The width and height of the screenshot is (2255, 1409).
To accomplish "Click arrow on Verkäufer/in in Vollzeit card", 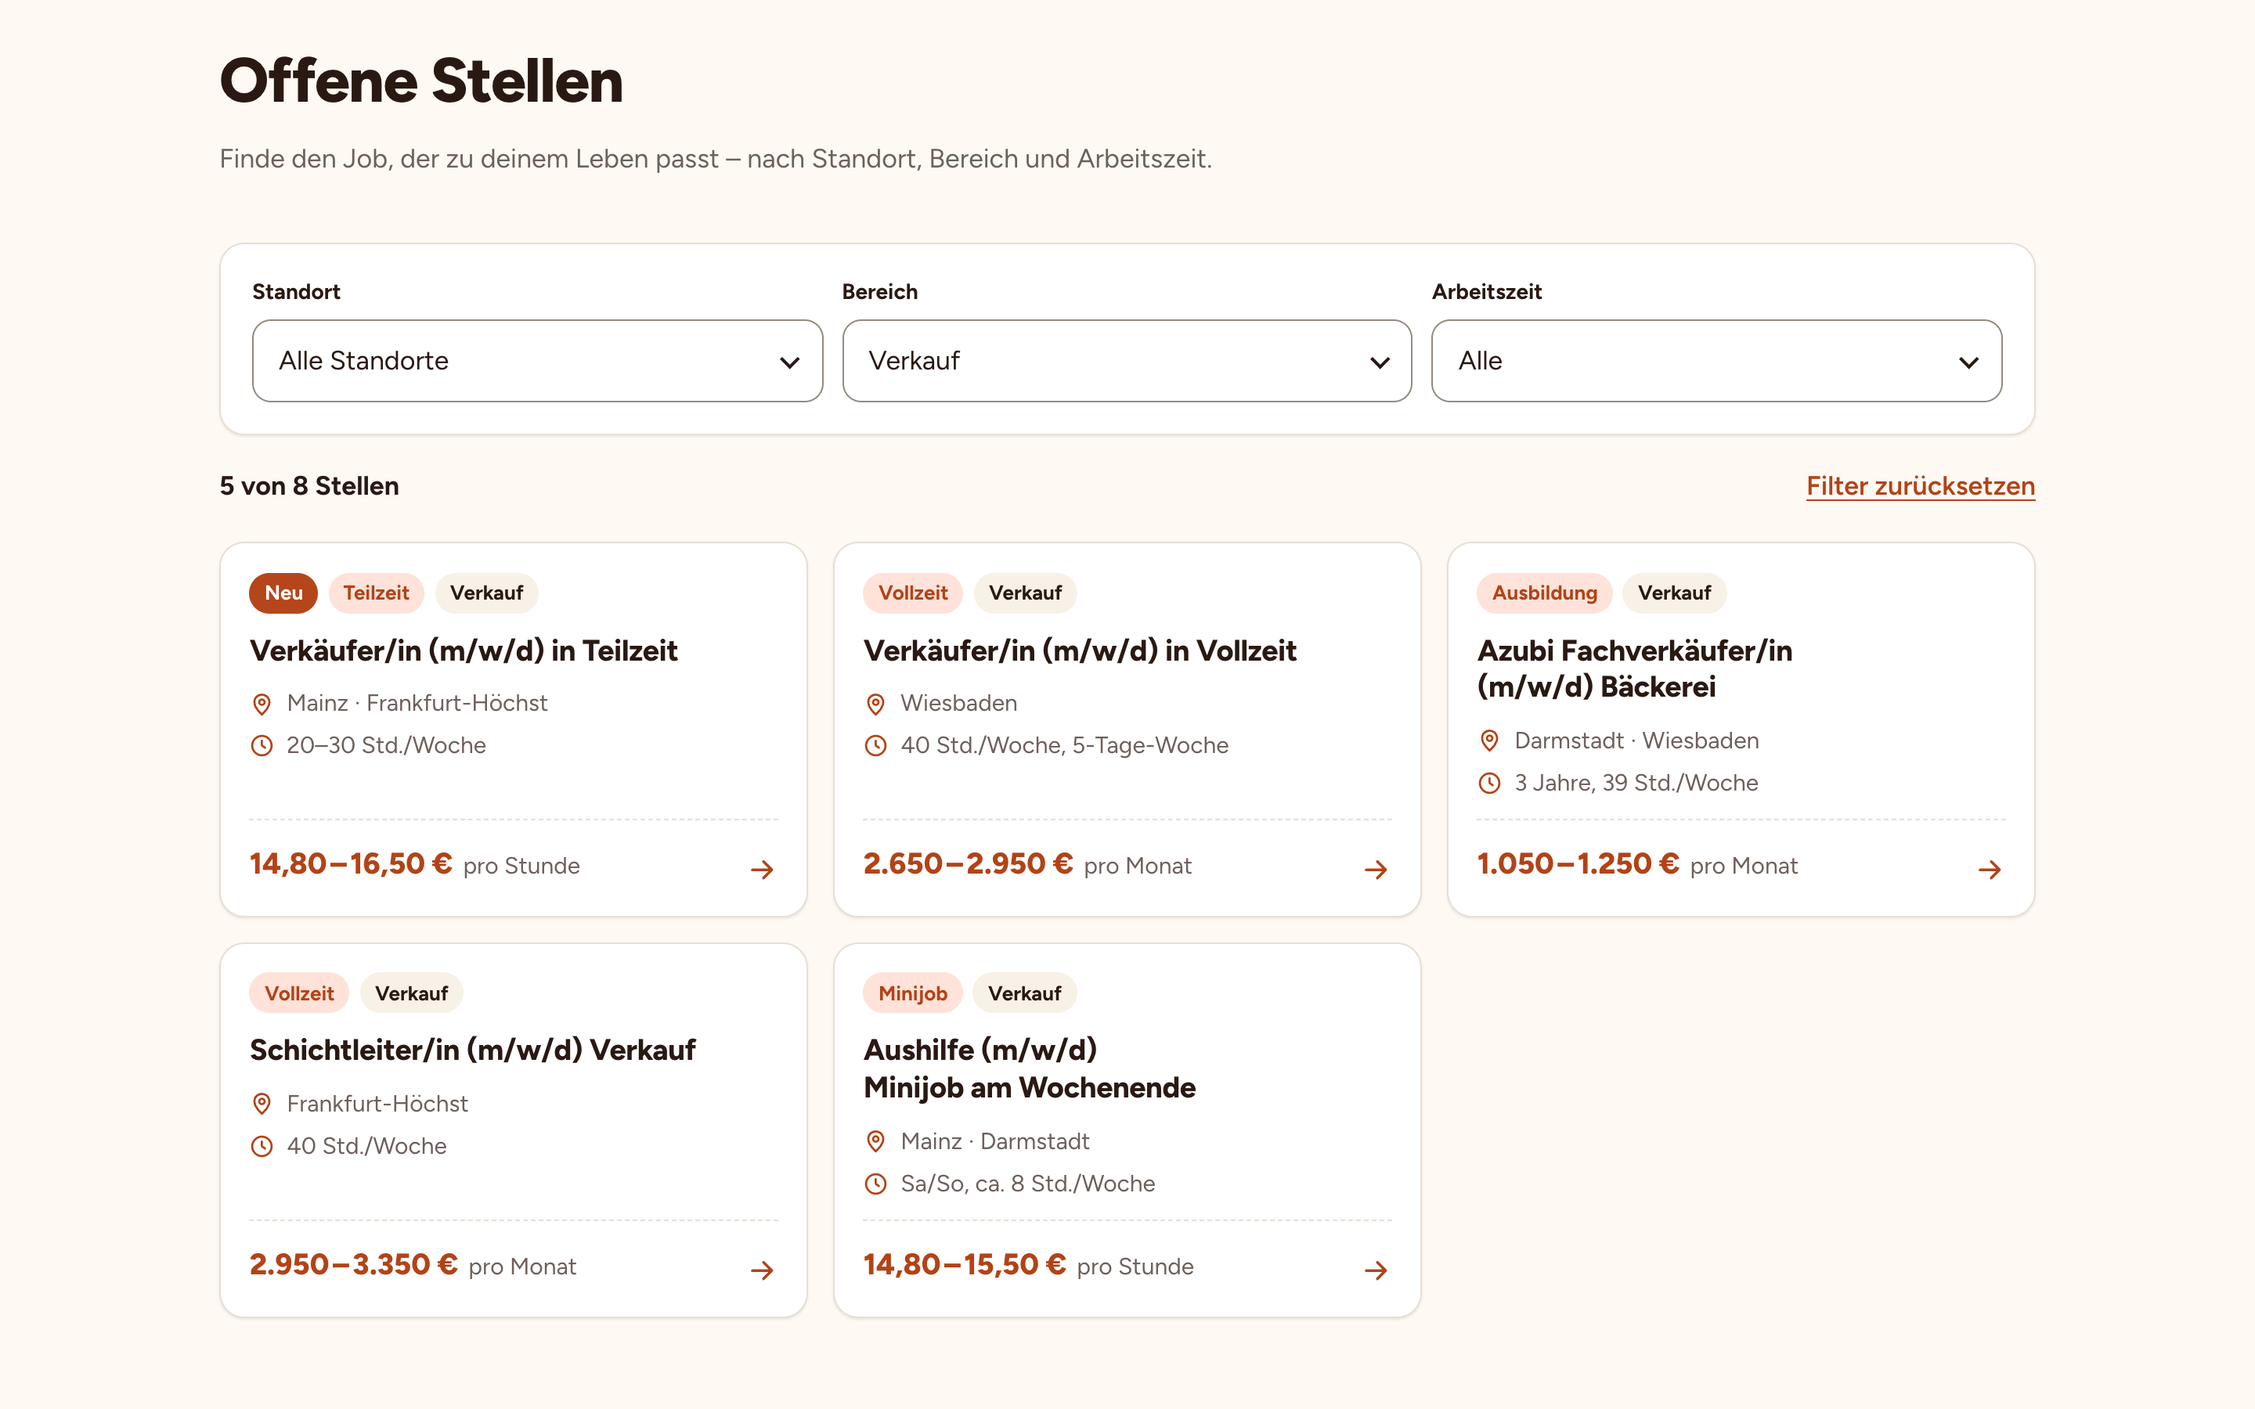I will click(x=1376, y=870).
